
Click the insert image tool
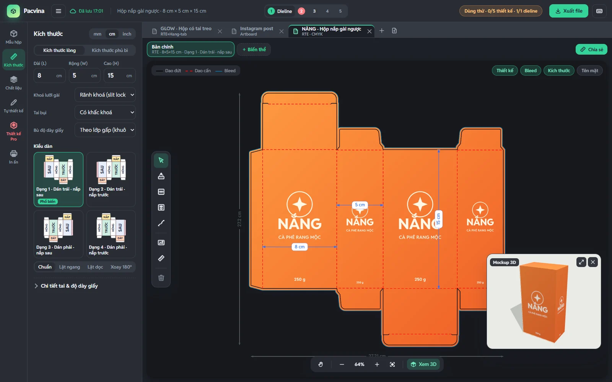(x=161, y=243)
